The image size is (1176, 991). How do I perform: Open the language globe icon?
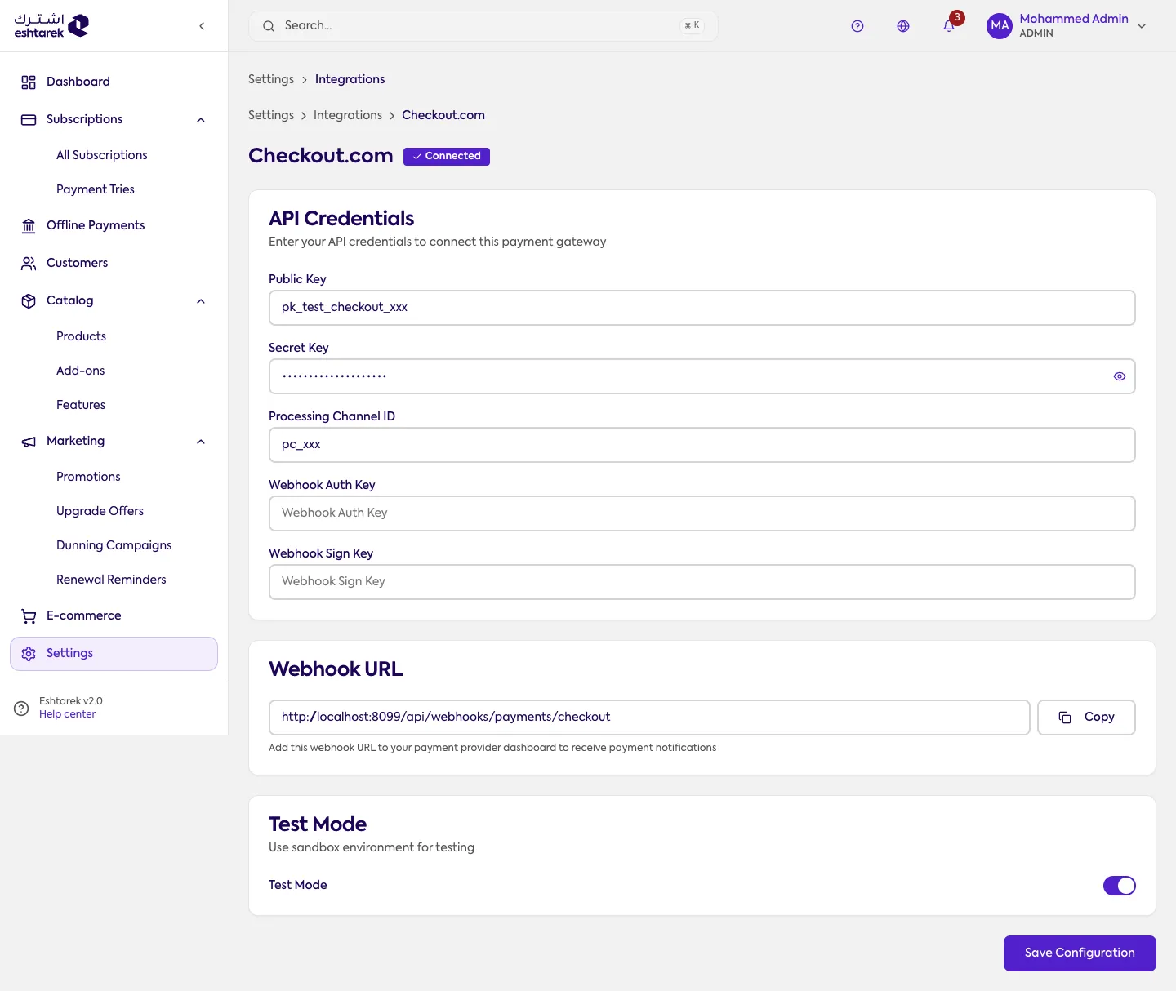click(x=903, y=26)
